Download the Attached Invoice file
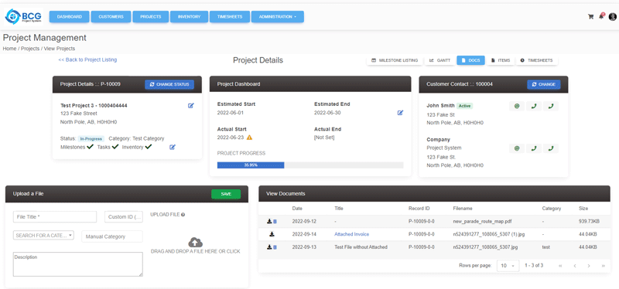The width and height of the screenshot is (619, 289). click(272, 234)
